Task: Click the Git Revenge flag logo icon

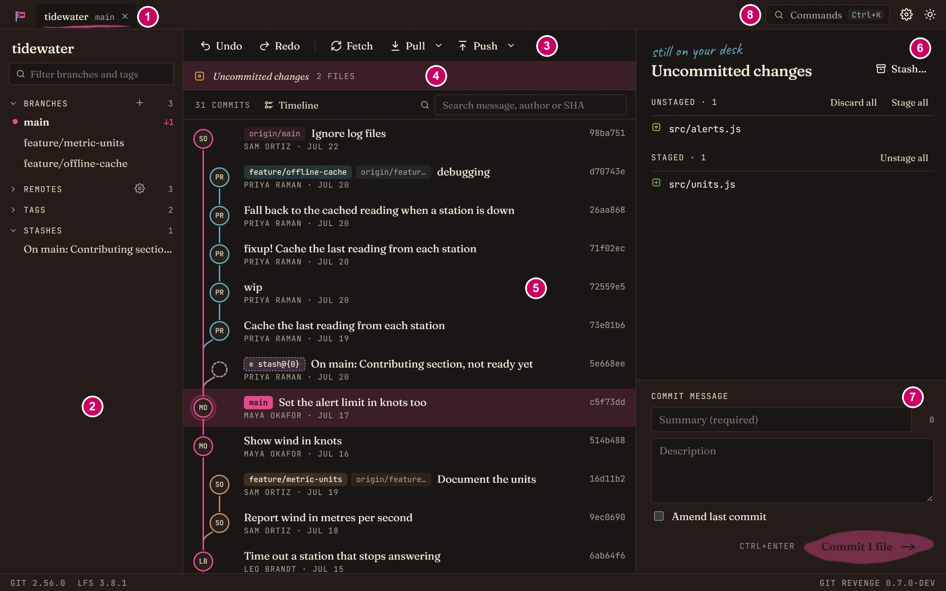Action: 20,16
